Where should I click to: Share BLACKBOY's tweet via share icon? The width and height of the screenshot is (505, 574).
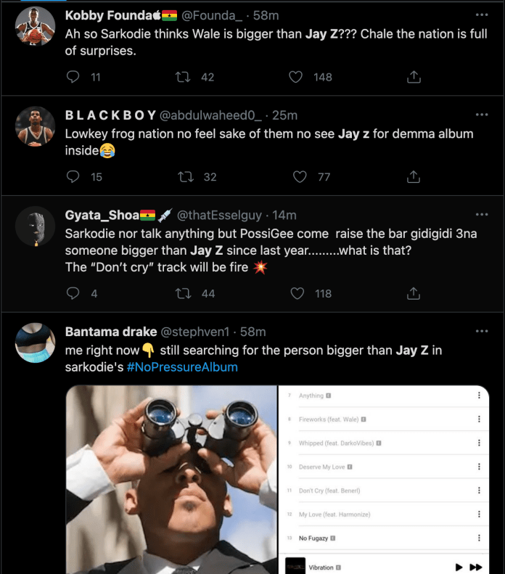click(x=414, y=176)
